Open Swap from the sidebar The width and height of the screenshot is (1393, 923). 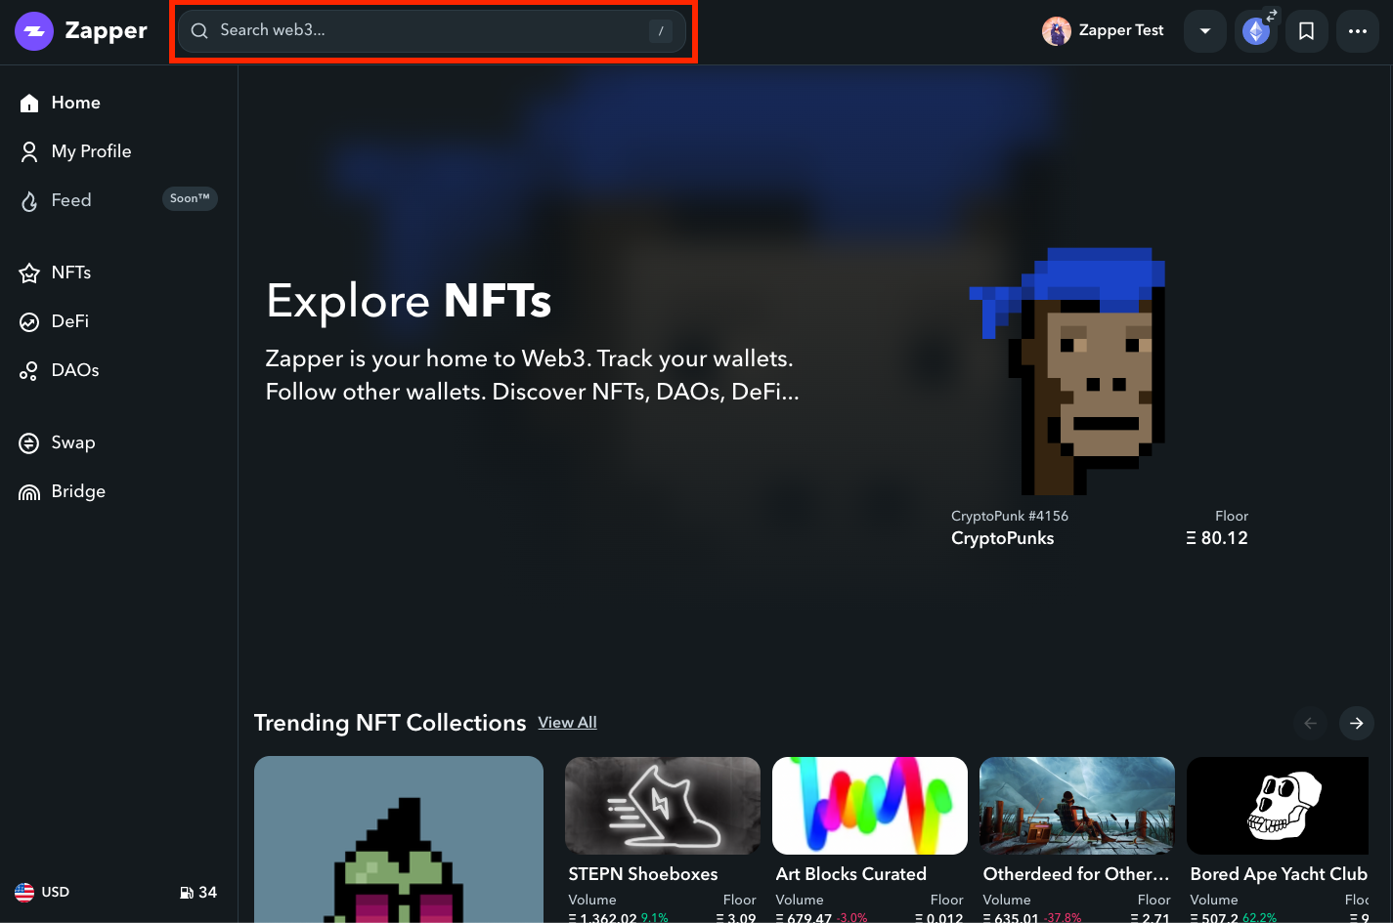(58, 442)
